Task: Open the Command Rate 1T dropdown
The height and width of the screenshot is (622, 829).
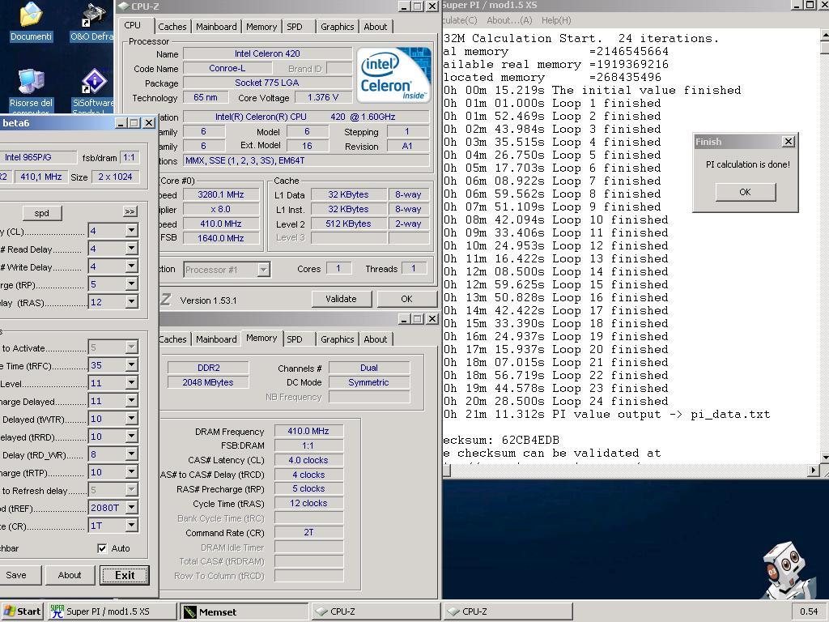Action: [132, 525]
